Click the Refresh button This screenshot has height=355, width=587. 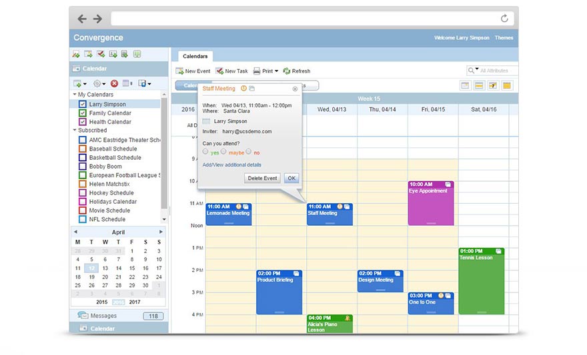(297, 71)
